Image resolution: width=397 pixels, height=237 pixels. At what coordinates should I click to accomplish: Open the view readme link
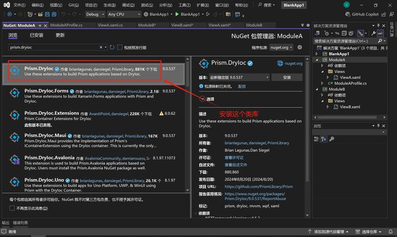pos(236,164)
